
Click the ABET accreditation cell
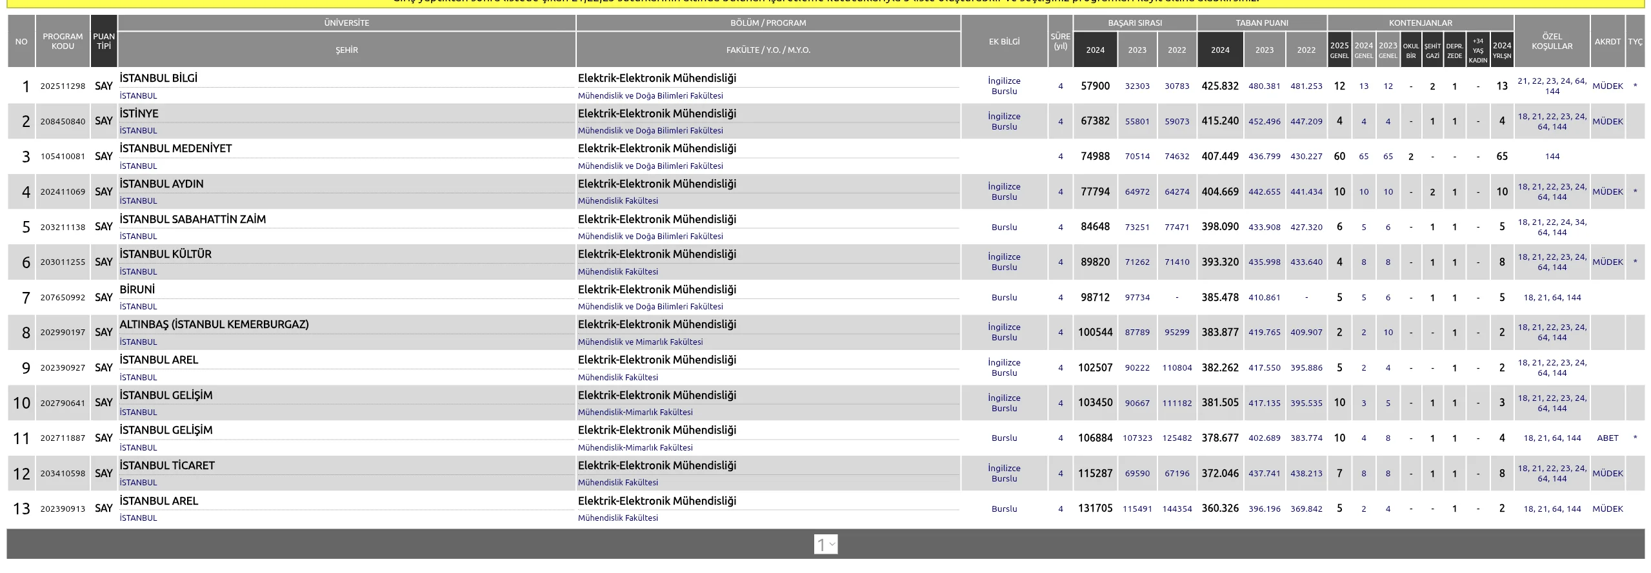click(1607, 438)
